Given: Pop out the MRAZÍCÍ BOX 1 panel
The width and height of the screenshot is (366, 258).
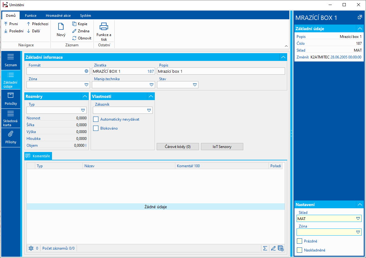Looking at the screenshot, I should pyautogui.click(x=360, y=17).
